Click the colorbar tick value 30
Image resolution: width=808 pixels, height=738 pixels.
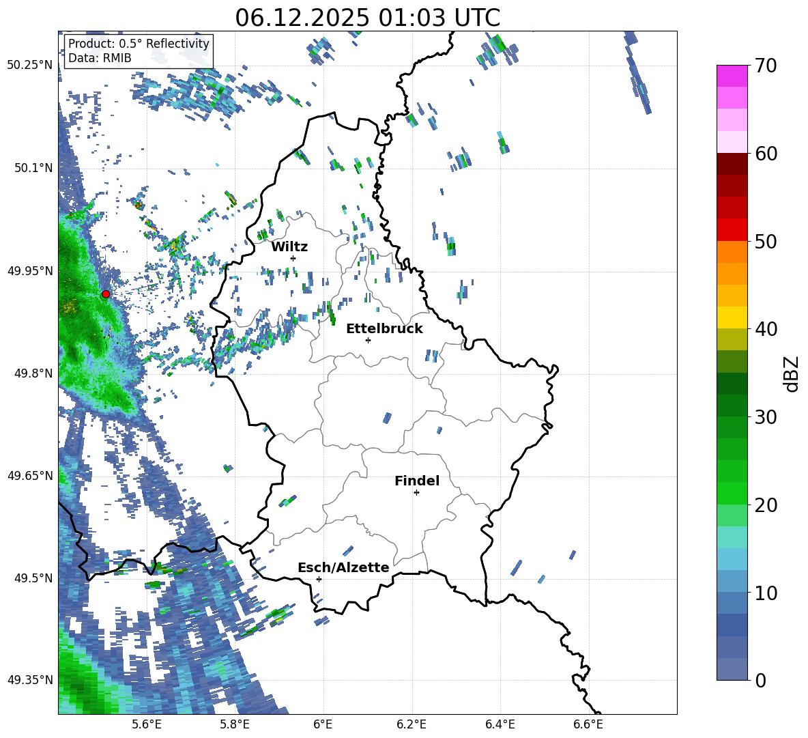765,417
